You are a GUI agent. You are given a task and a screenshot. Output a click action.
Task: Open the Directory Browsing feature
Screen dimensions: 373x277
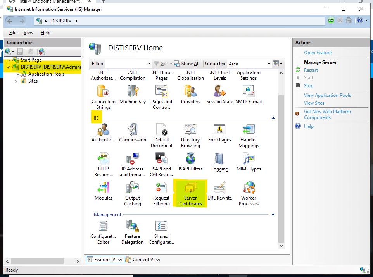190,131
